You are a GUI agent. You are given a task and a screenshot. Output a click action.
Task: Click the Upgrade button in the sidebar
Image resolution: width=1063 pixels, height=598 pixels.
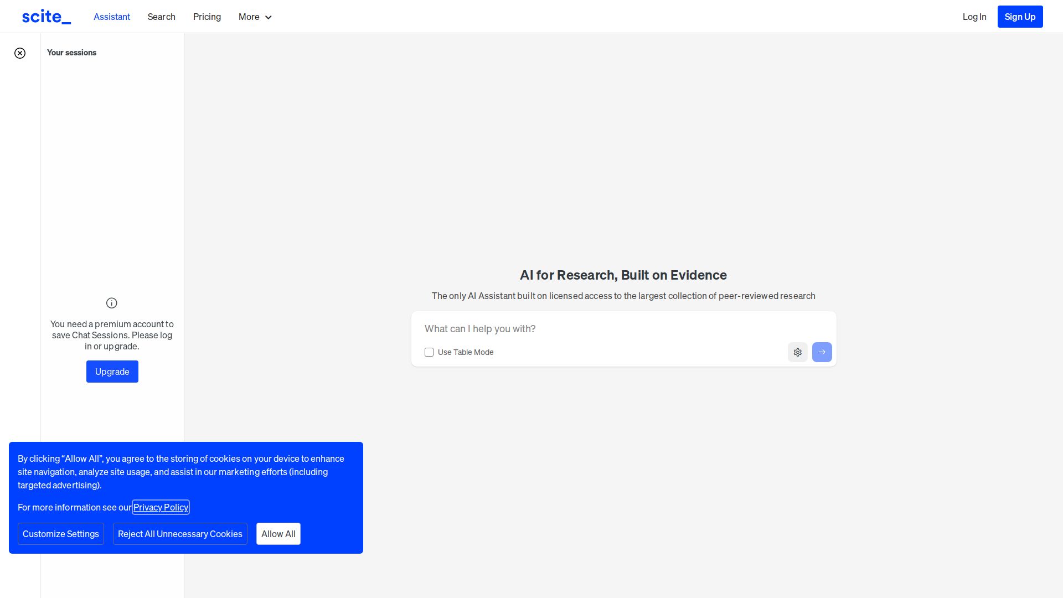coord(112,372)
